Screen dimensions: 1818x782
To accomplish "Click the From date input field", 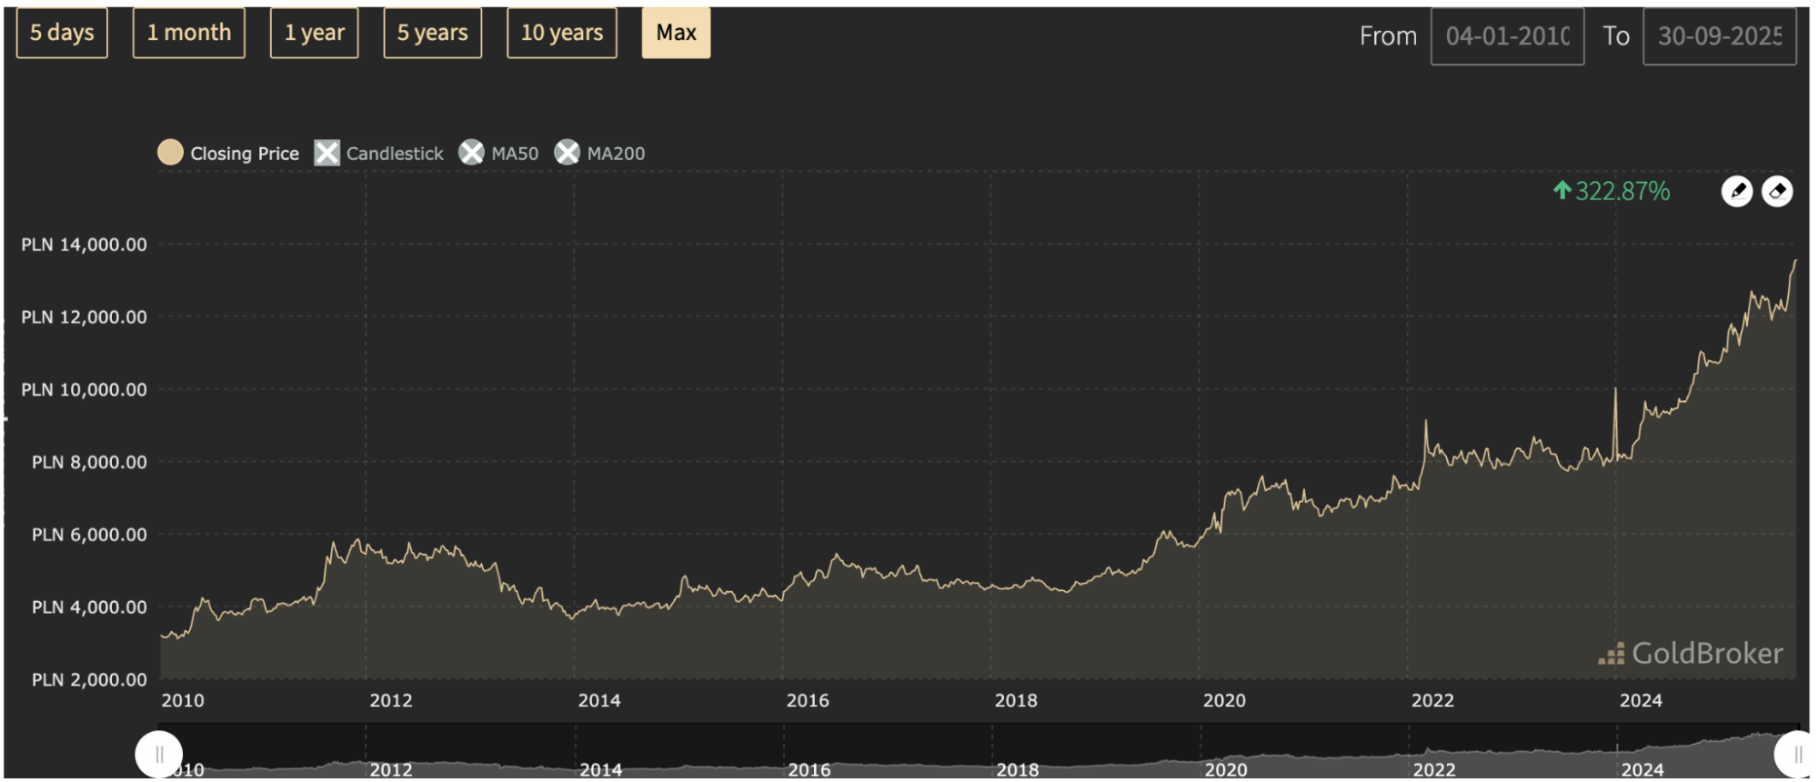I will tap(1507, 36).
